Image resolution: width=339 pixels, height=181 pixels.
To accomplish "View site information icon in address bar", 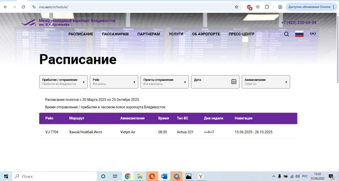I will 34,7.
